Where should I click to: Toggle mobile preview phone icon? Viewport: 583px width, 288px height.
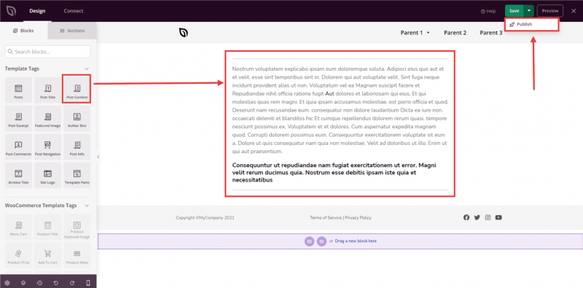pyautogui.click(x=88, y=283)
